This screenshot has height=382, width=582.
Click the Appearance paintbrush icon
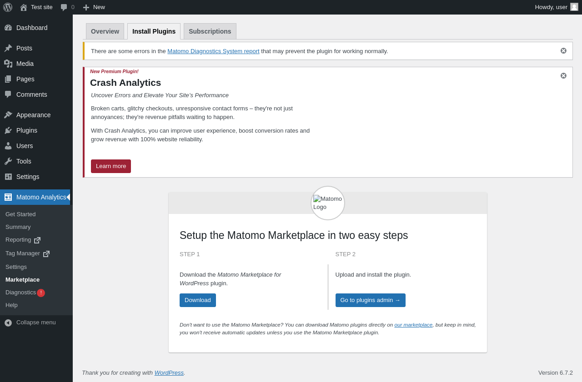(x=8, y=115)
